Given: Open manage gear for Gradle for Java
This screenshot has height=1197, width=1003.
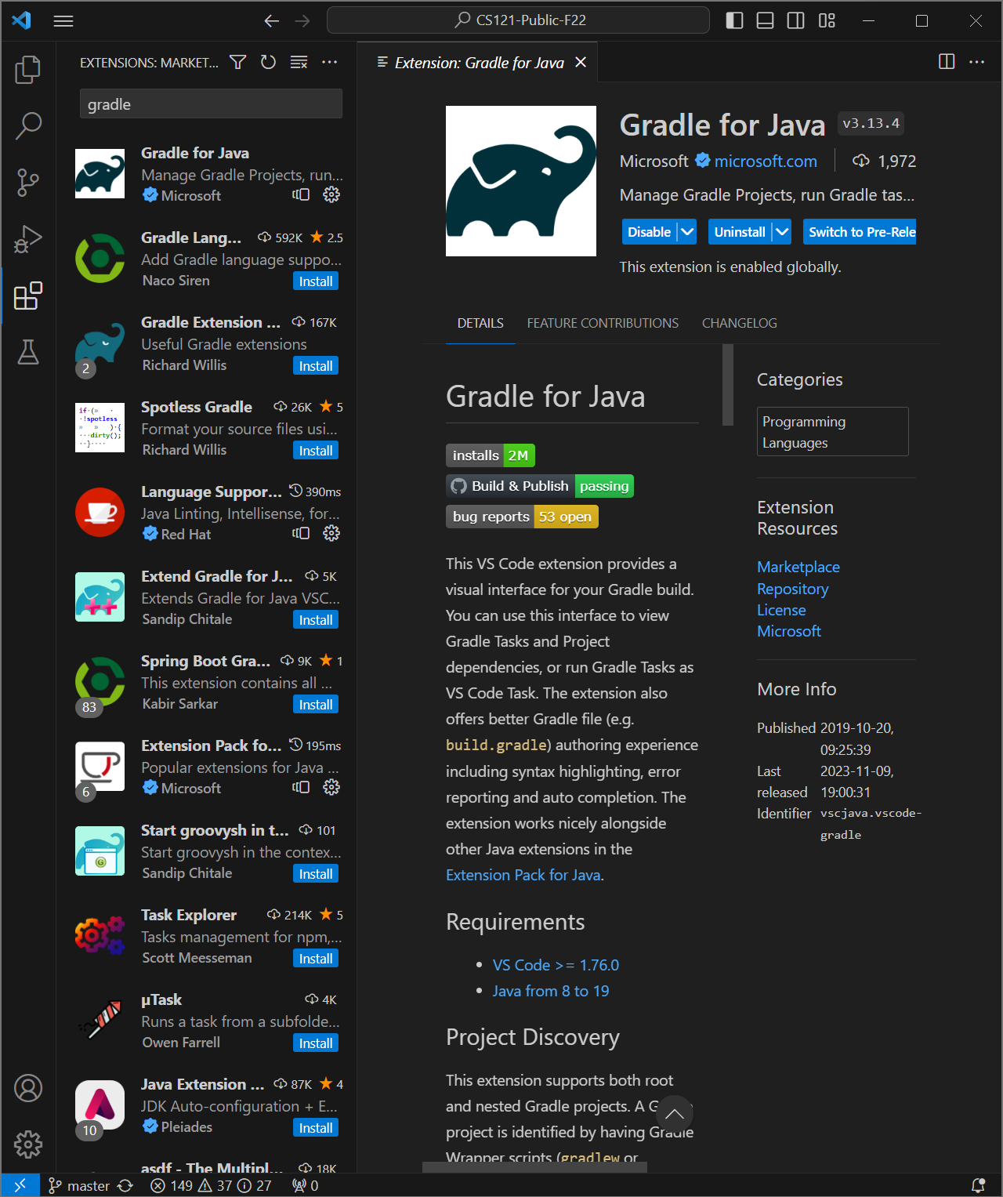Looking at the screenshot, I should [331, 194].
